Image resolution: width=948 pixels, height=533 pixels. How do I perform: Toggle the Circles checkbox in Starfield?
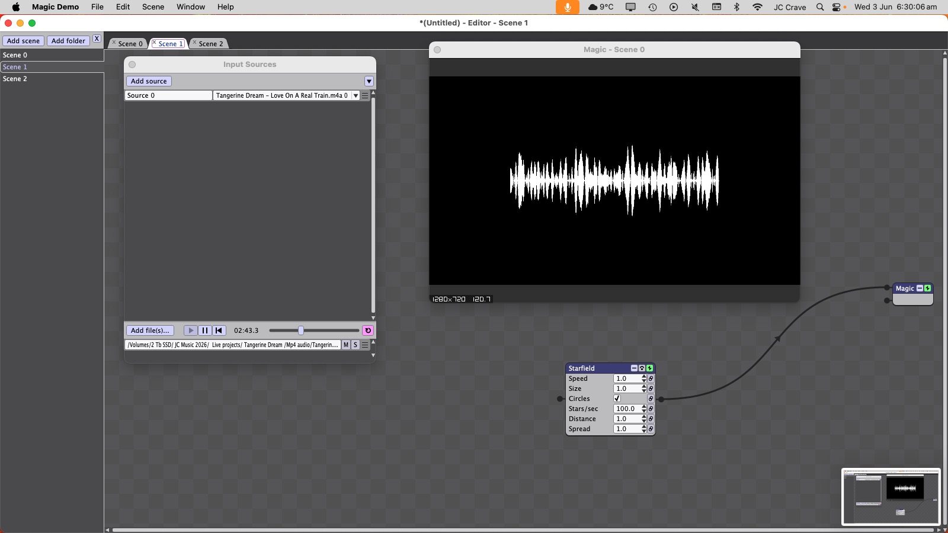click(x=617, y=399)
